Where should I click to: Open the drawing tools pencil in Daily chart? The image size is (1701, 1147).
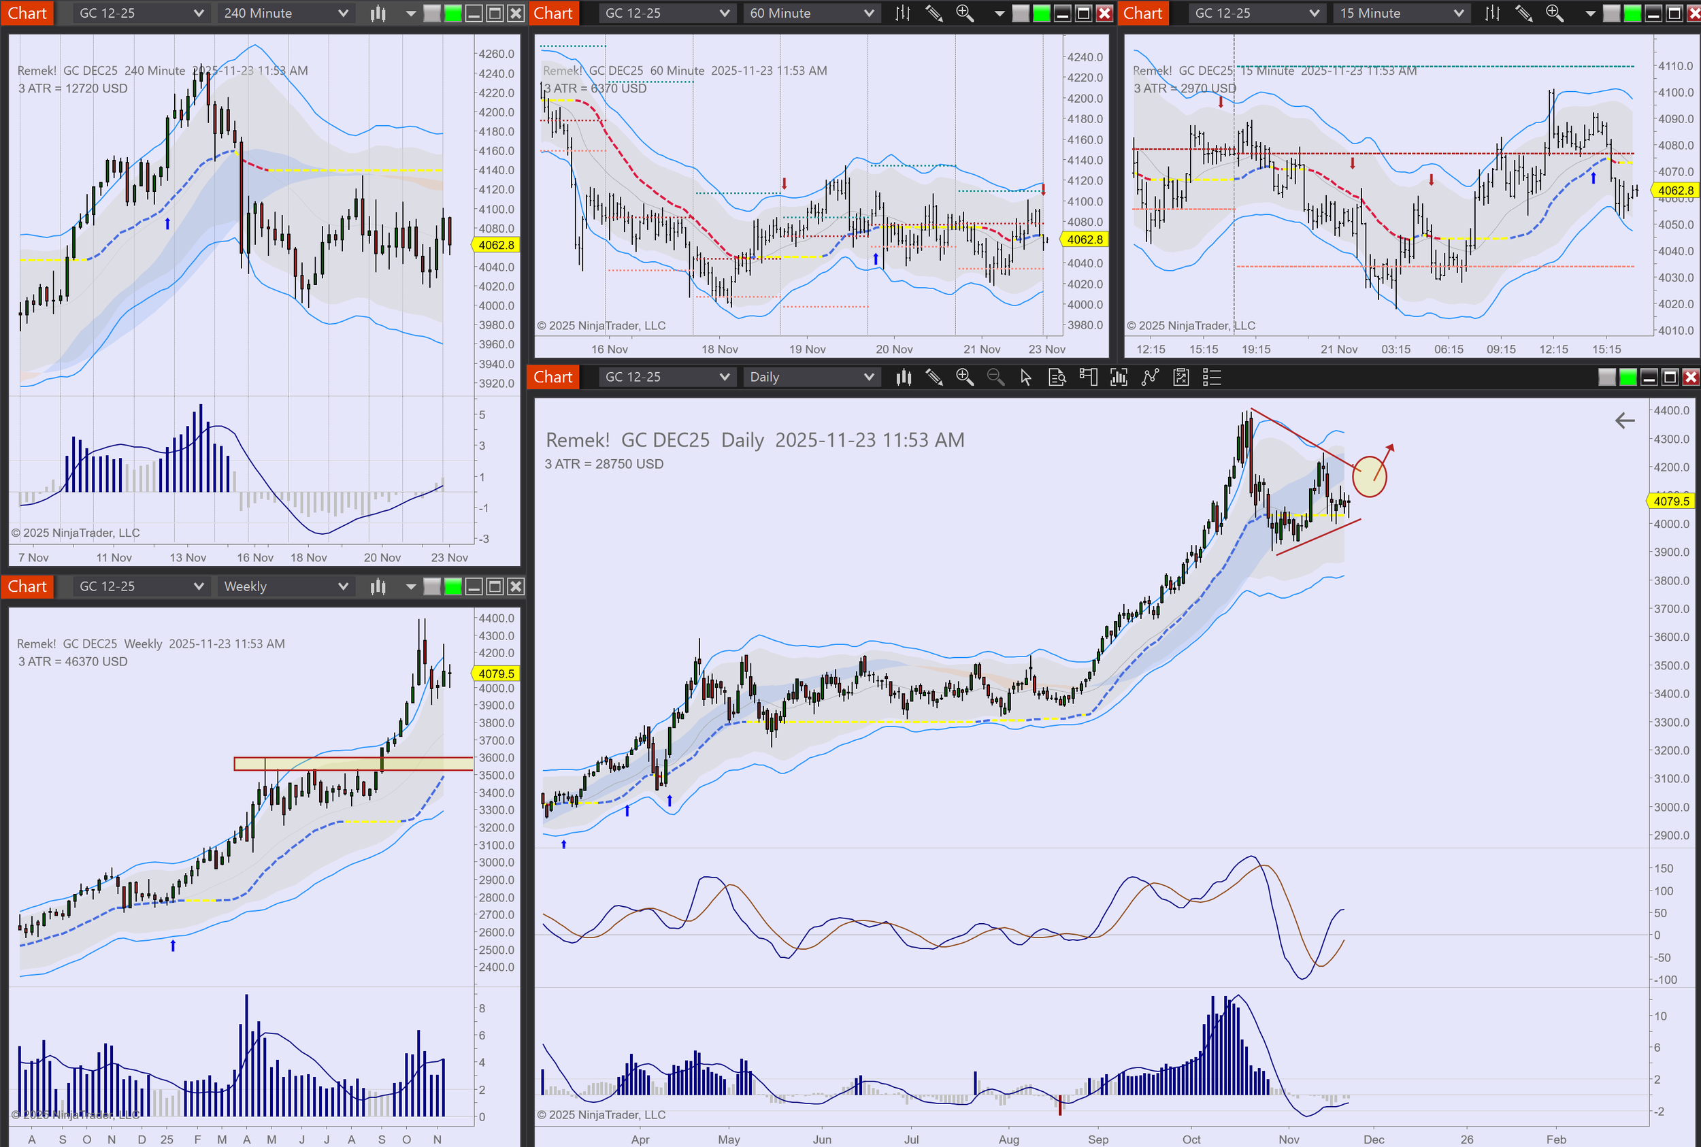point(934,378)
